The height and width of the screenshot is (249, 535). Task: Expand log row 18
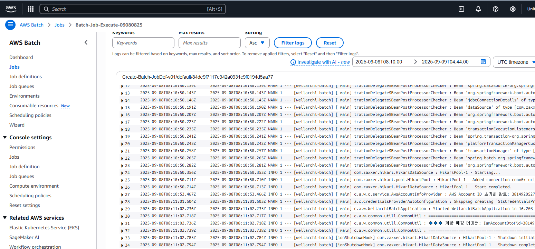point(122,129)
